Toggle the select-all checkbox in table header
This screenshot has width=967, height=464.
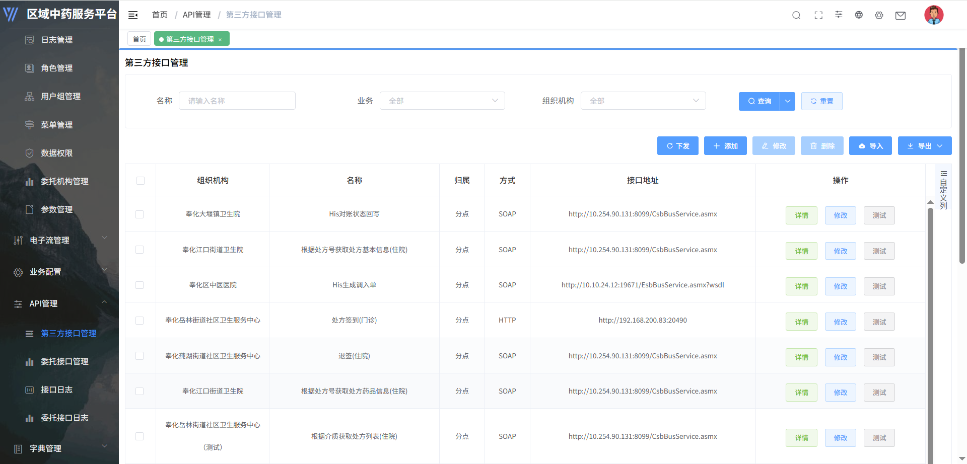(x=141, y=181)
